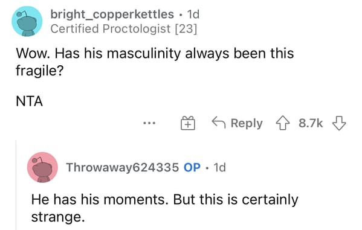The height and width of the screenshot is (230, 362).
Task: Give an award via the gift icon
Action: 188,123
